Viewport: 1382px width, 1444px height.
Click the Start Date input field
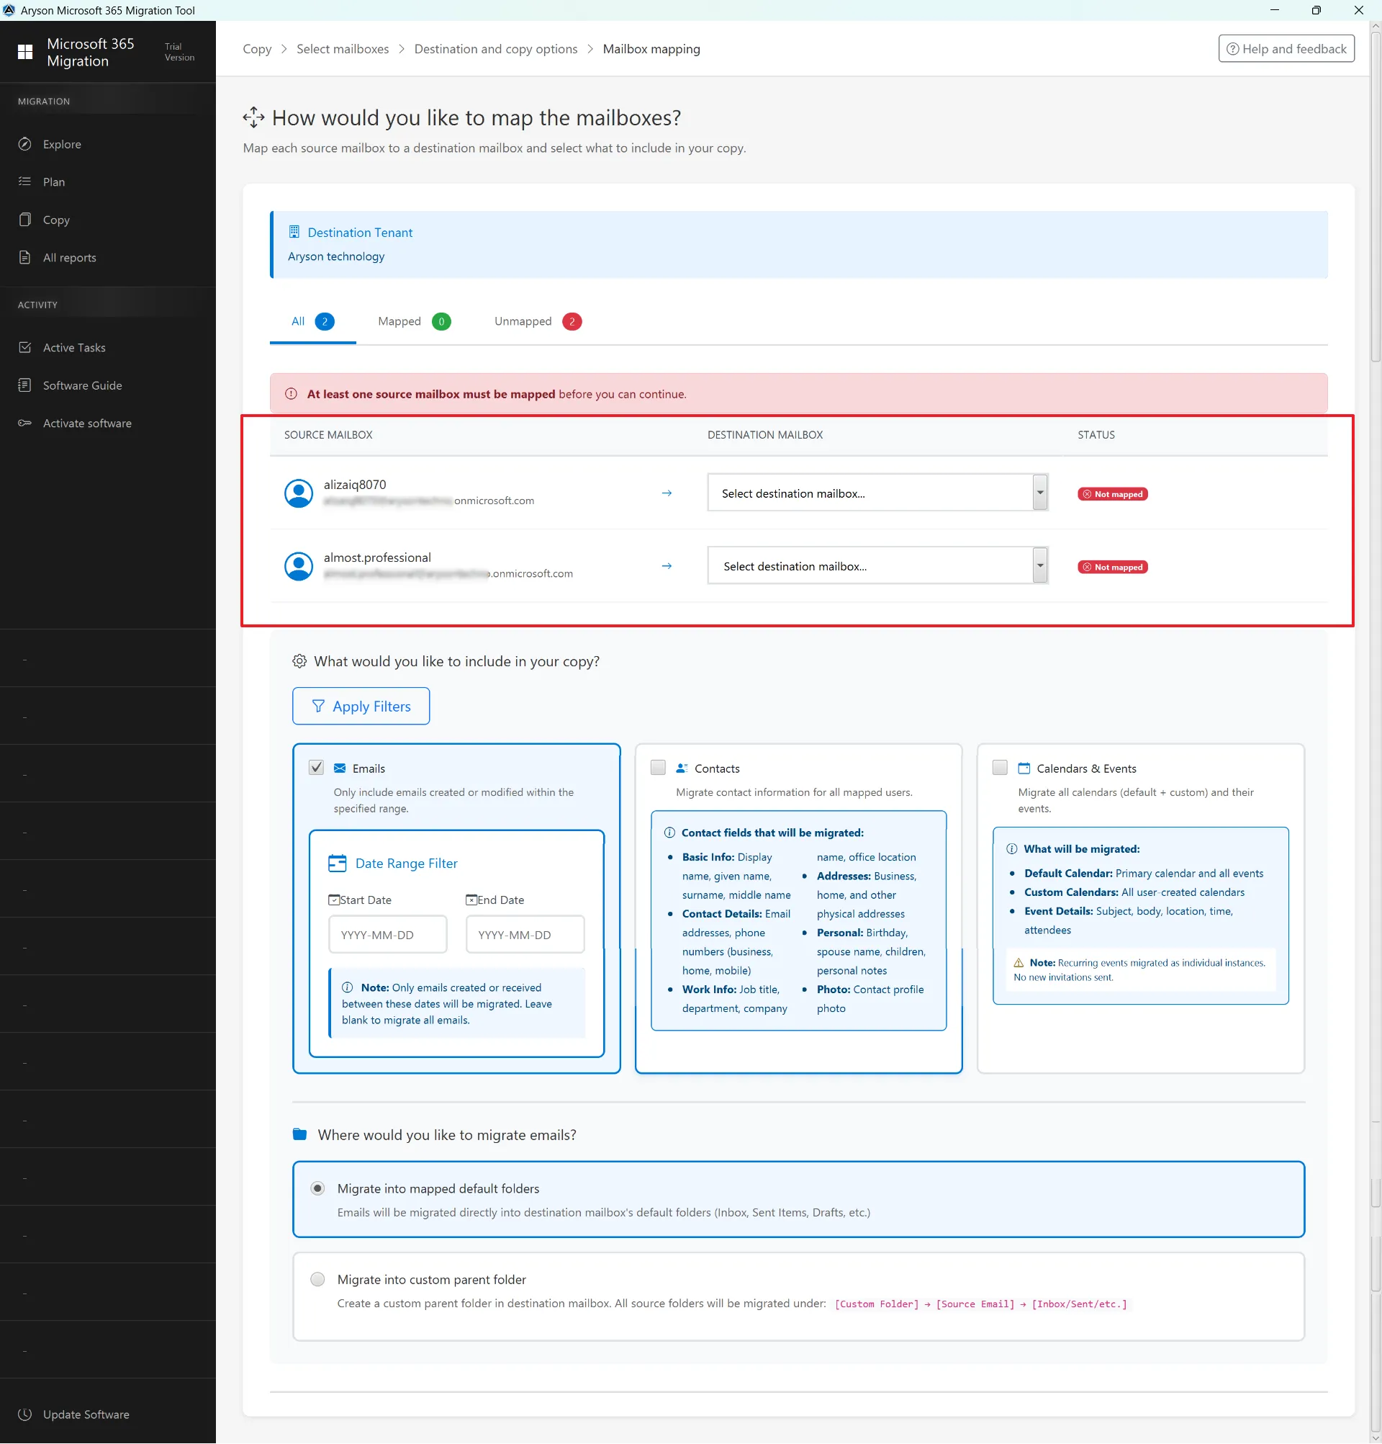pyautogui.click(x=387, y=934)
